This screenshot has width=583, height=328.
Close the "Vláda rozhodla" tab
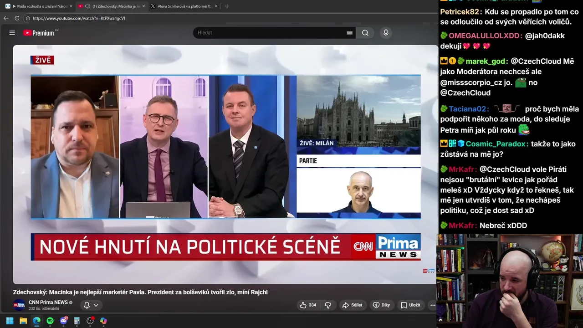pyautogui.click(x=71, y=6)
